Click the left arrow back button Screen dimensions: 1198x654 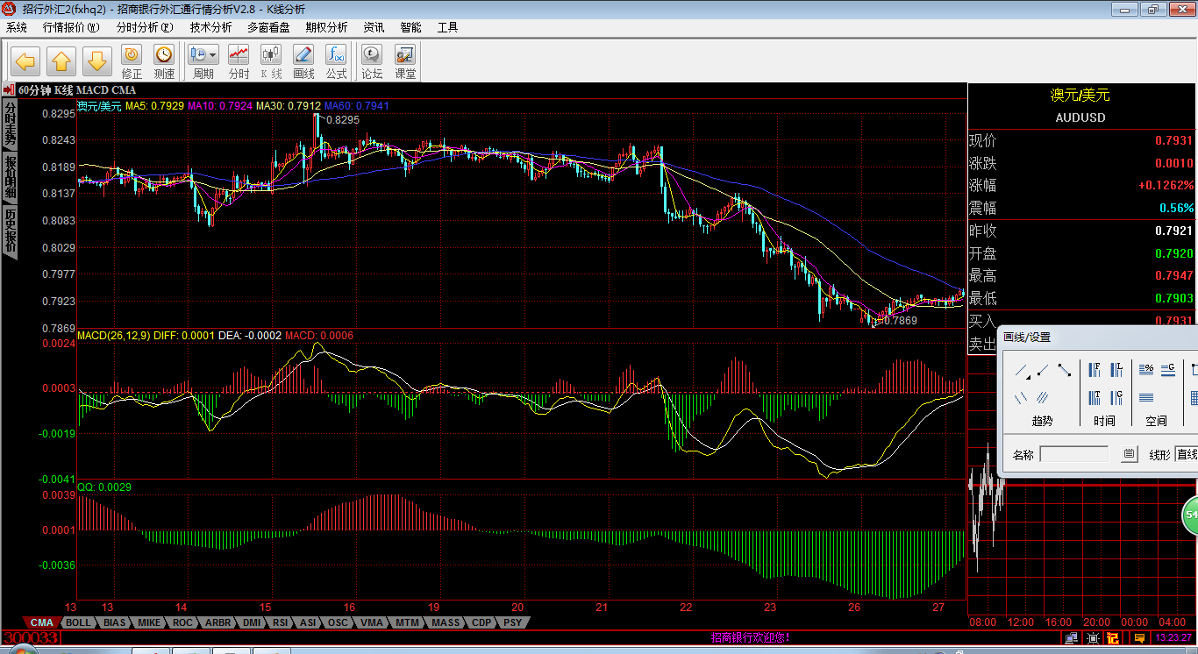tap(25, 61)
